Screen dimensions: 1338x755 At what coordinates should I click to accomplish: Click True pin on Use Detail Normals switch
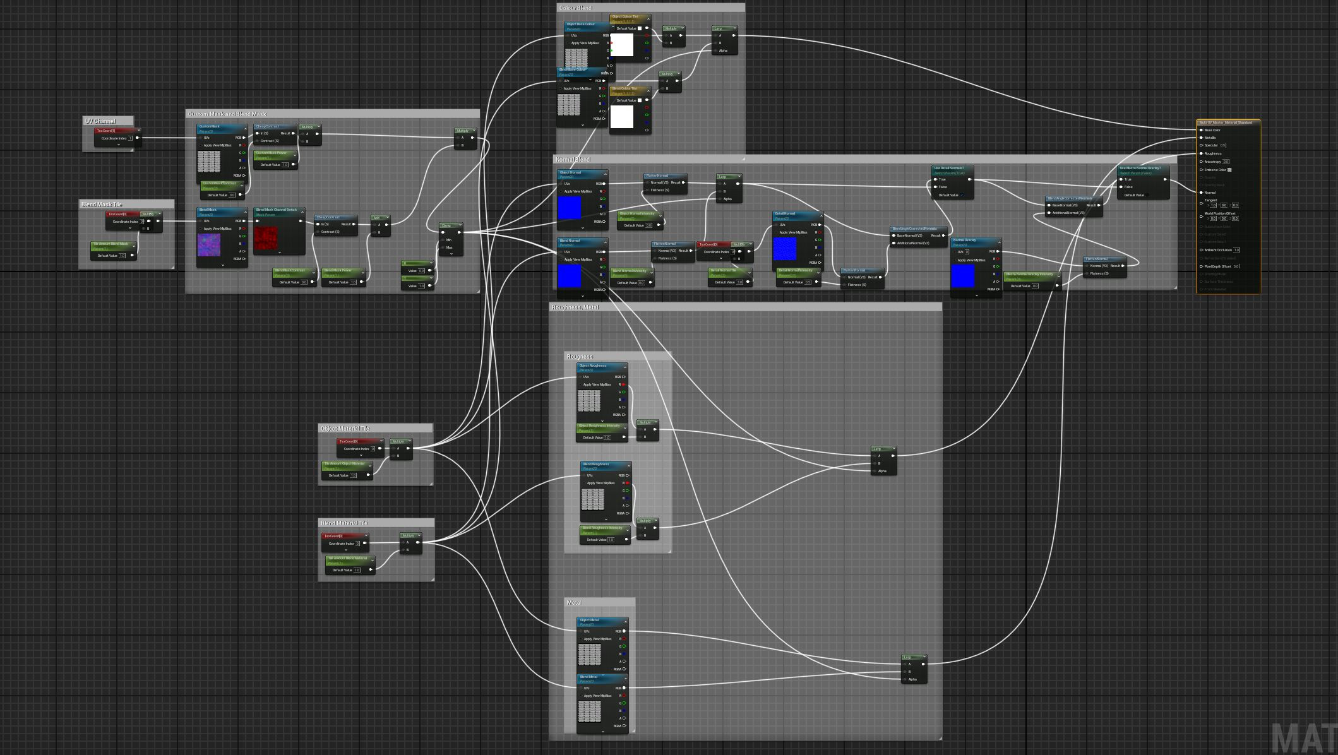[x=936, y=179]
